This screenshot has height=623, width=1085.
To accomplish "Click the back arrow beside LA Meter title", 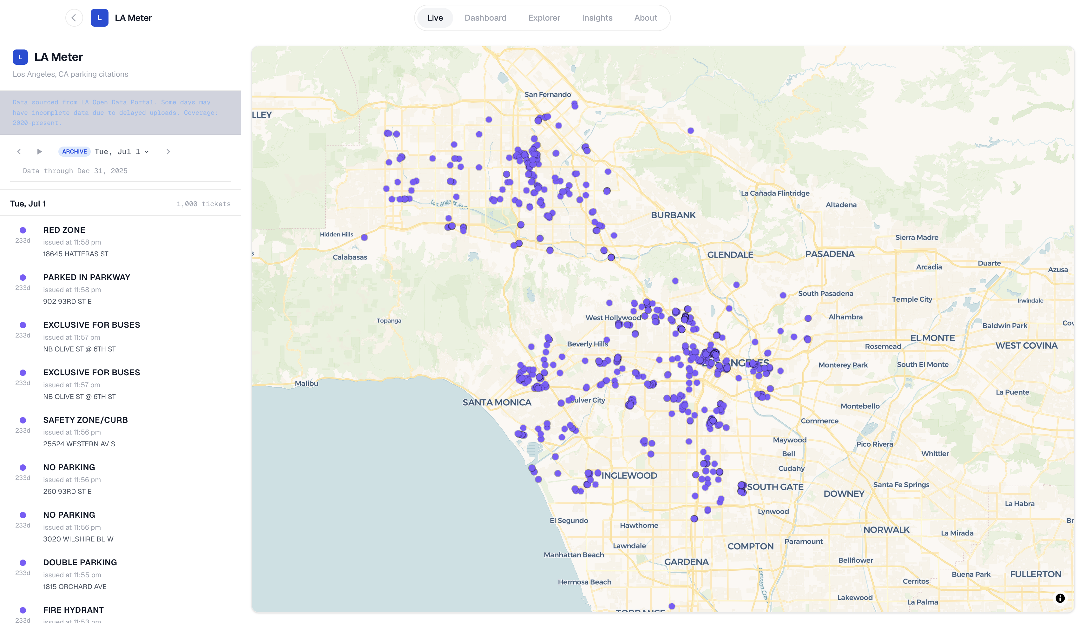I will [x=74, y=17].
